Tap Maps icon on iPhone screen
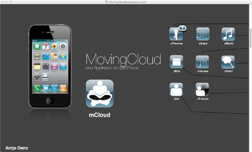This screenshot has width=252, height=152. [54, 57]
